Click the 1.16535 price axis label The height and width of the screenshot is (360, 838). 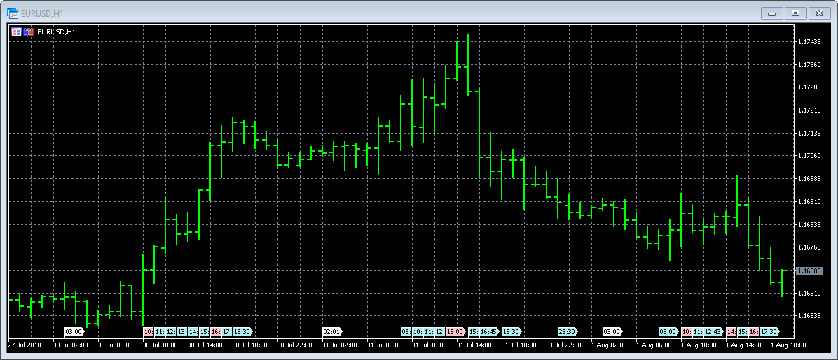(809, 316)
